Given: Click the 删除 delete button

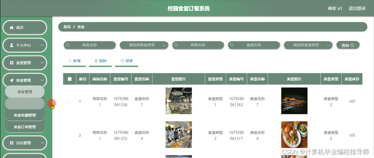Looking at the screenshot, I should (100, 61).
